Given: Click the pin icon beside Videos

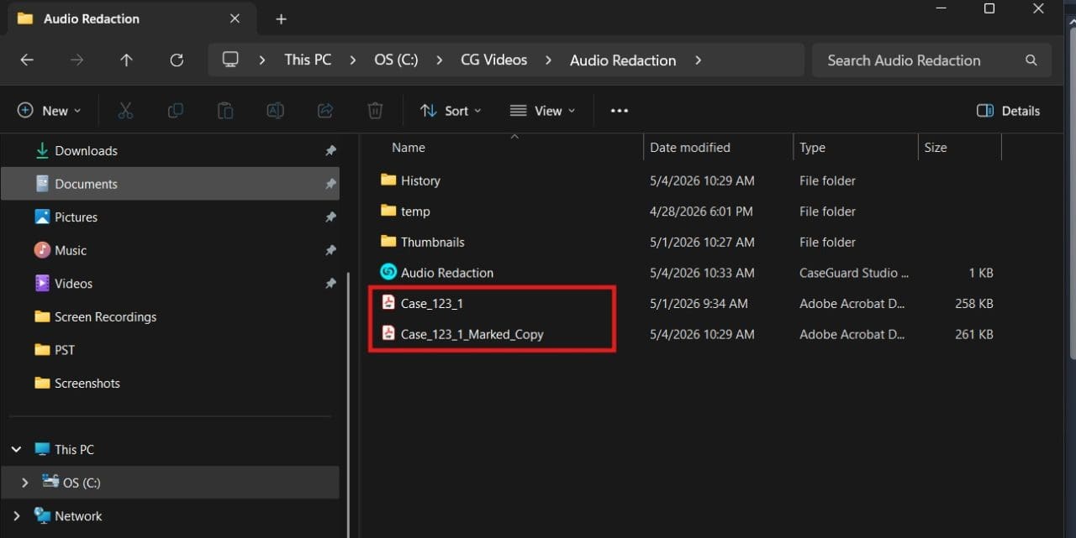Looking at the screenshot, I should click(330, 284).
